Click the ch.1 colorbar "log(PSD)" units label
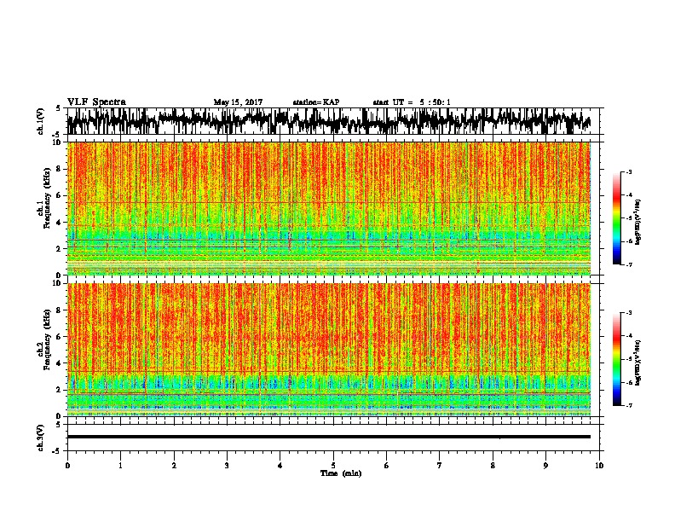 click(637, 222)
